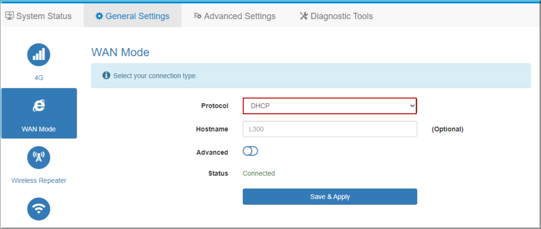Switch to the System Status tab

tap(43, 16)
